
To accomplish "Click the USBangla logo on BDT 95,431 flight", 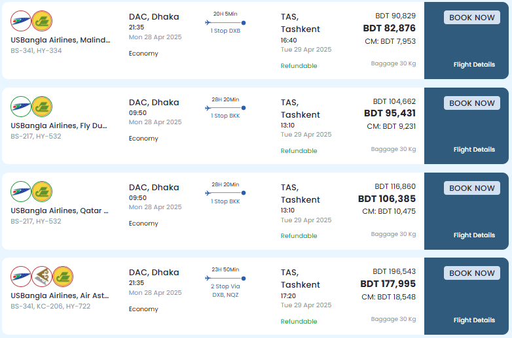I will (21, 107).
